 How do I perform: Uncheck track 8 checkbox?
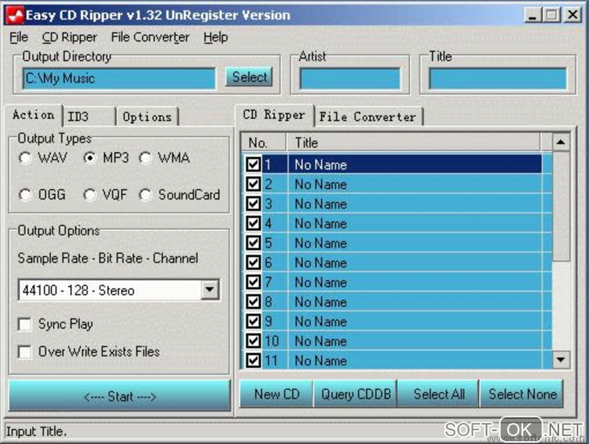pyautogui.click(x=253, y=301)
